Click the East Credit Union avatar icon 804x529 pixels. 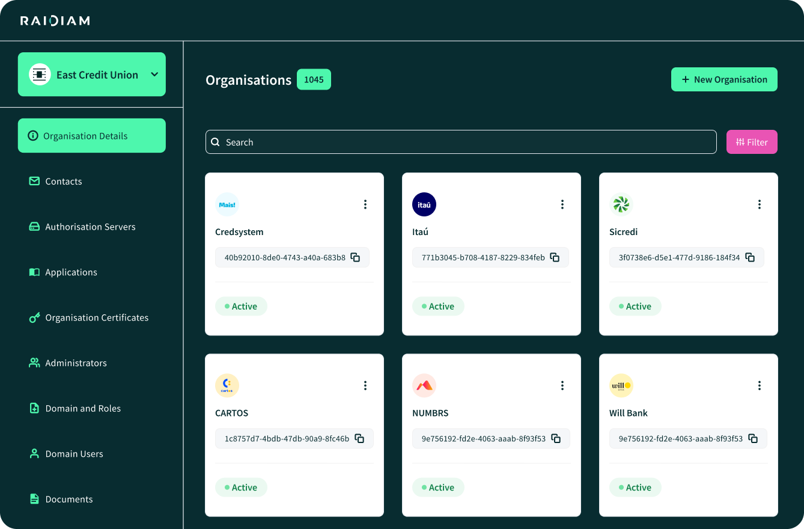pos(40,75)
